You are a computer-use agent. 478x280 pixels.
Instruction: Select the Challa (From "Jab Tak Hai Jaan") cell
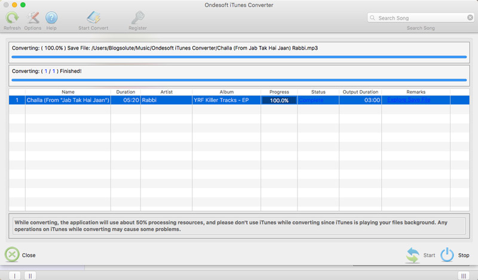68,100
